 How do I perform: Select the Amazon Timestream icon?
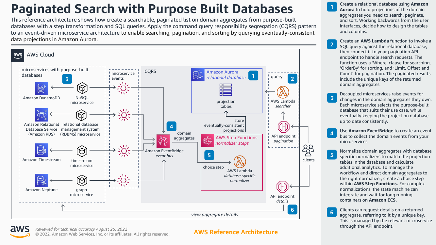click(x=42, y=150)
